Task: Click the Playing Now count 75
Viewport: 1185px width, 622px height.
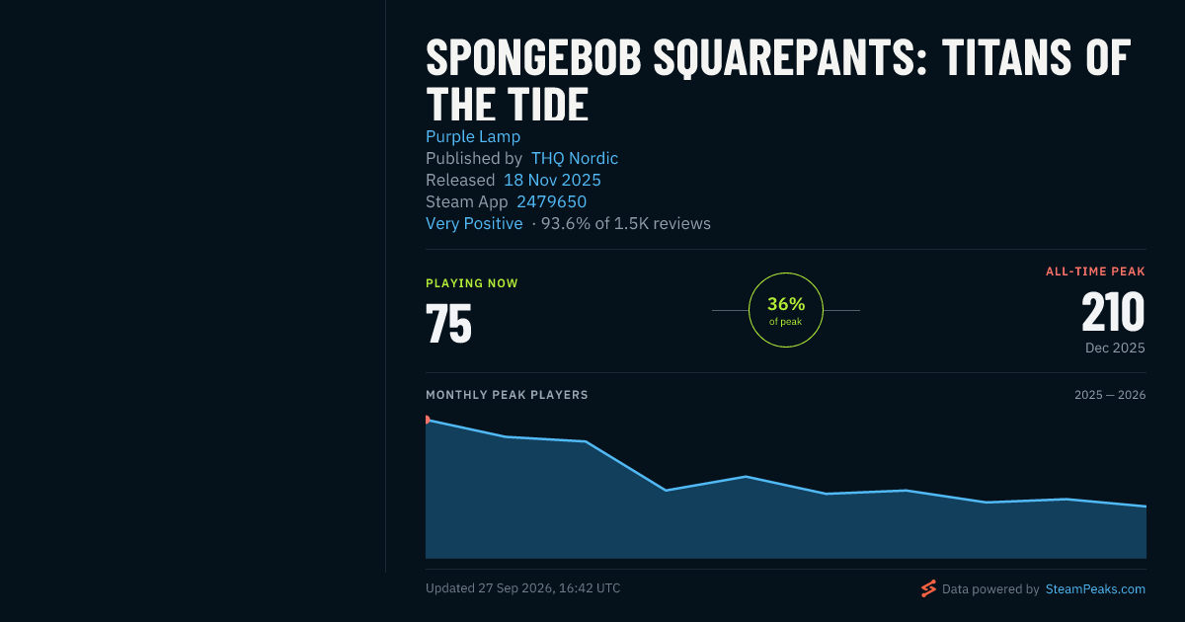Action: click(448, 323)
